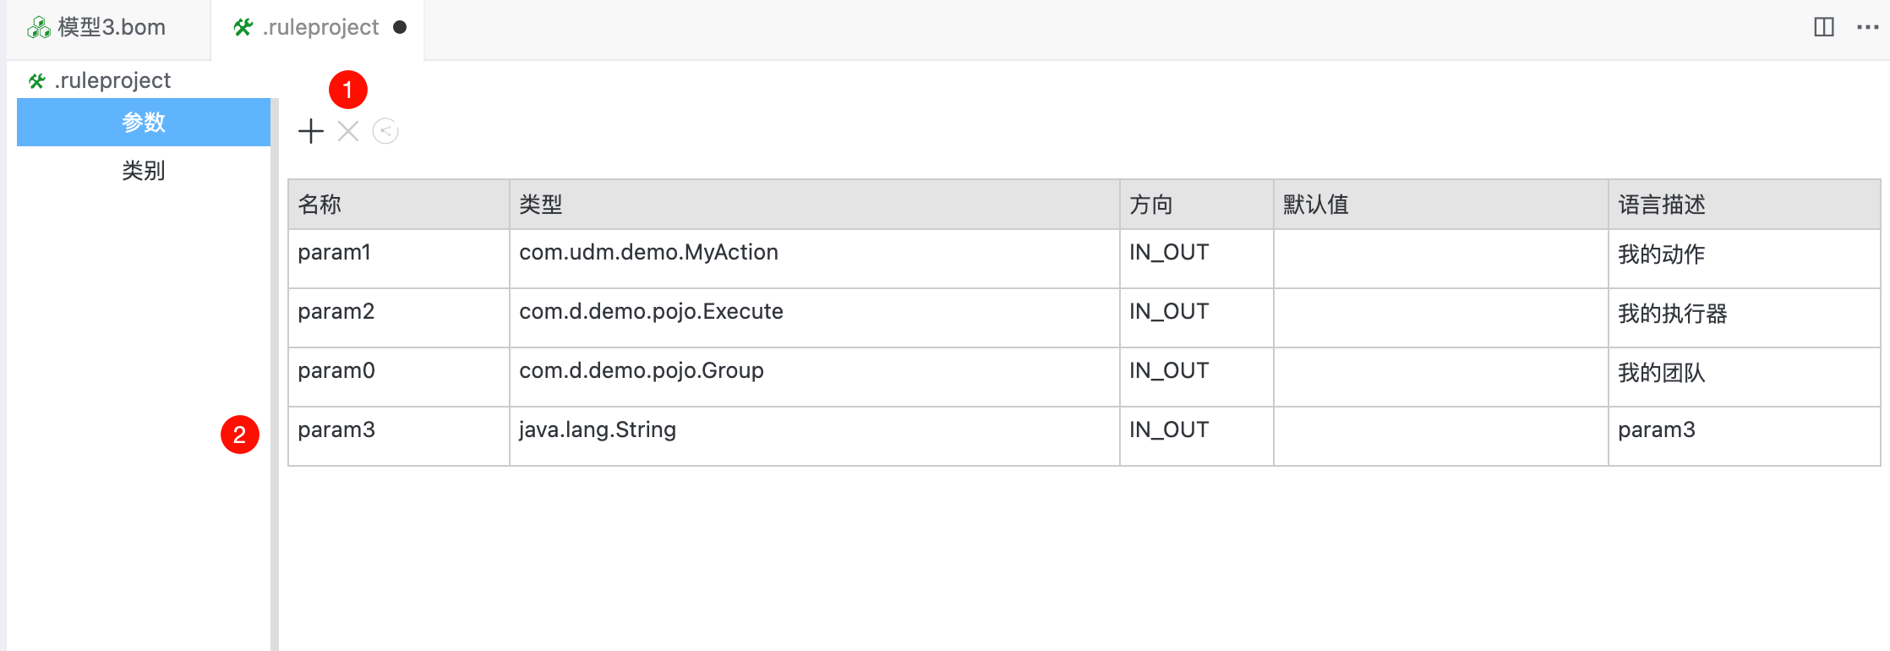The image size is (1890, 651).
Task: Click the split editor layout icon
Action: pos(1824,27)
